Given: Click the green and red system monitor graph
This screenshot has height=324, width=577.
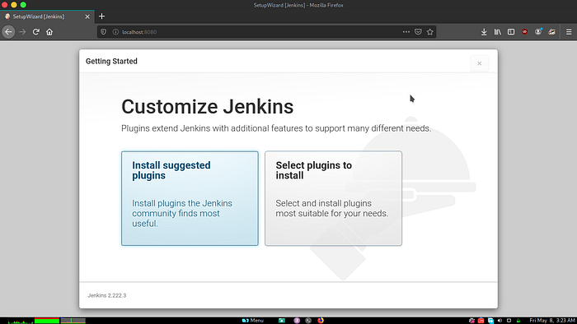Looking at the screenshot, I should coord(47,321).
